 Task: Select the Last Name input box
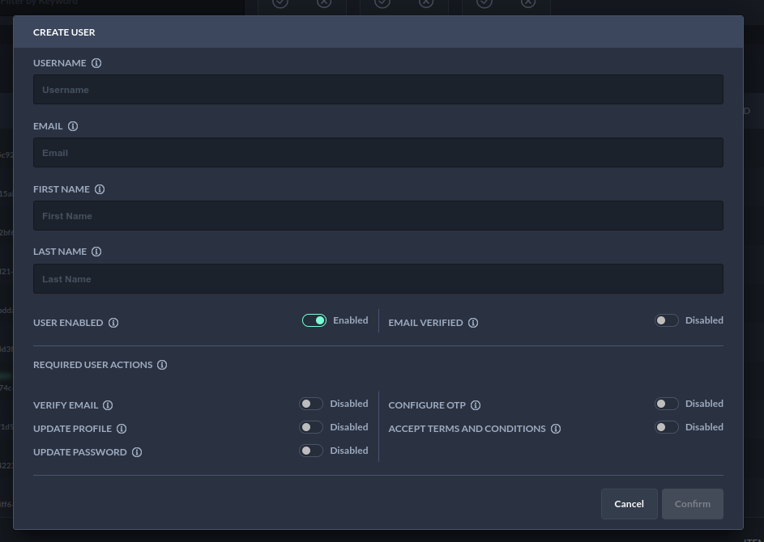tap(378, 279)
